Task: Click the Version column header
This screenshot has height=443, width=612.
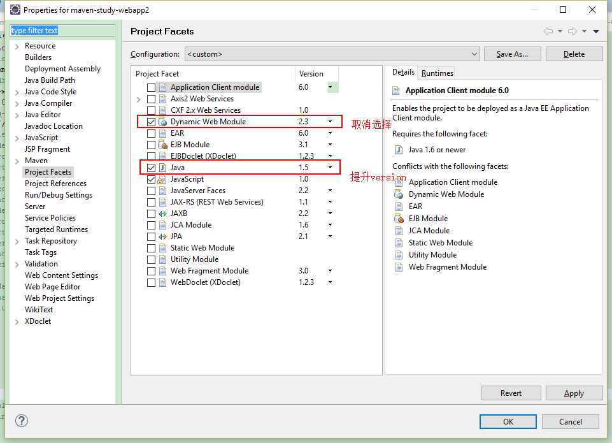Action: (317, 74)
